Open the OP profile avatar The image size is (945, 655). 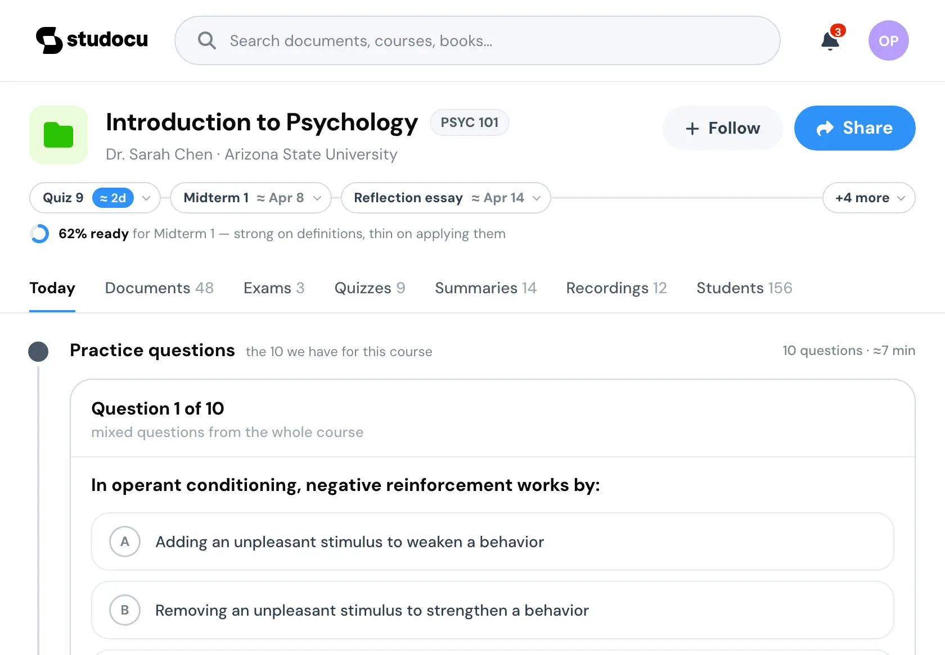point(889,40)
